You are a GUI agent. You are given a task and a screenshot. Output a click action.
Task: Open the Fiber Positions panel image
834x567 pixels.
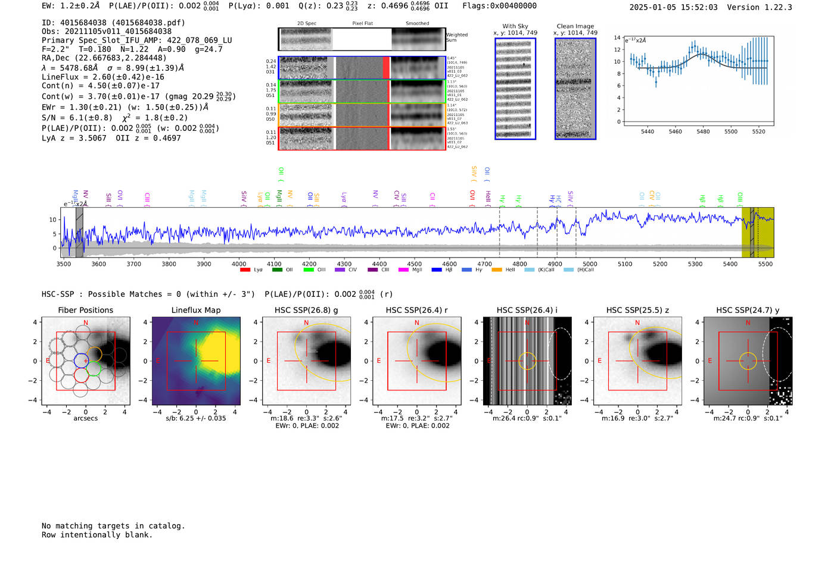click(86, 361)
